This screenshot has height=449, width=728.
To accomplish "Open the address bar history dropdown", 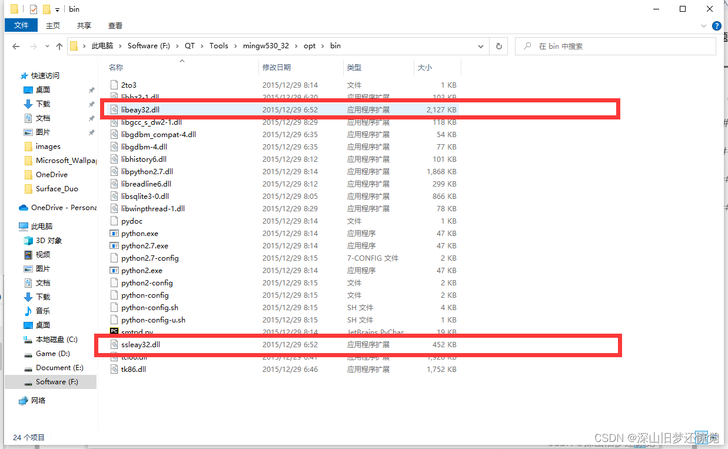I will tap(480, 45).
